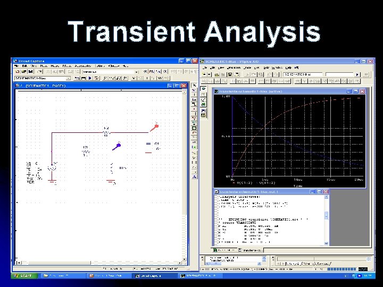Click the top icon in PSpice left sidebar
Screen dimensions: 383x287
pyautogui.click(x=203, y=89)
